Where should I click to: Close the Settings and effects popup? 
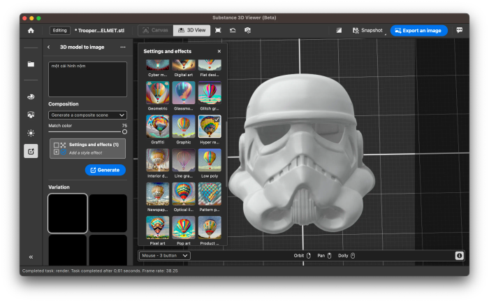pyautogui.click(x=219, y=51)
